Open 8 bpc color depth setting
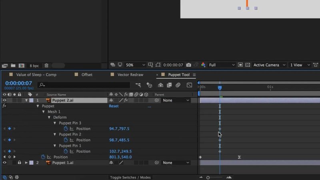320x180 pixels. click(x=34, y=66)
